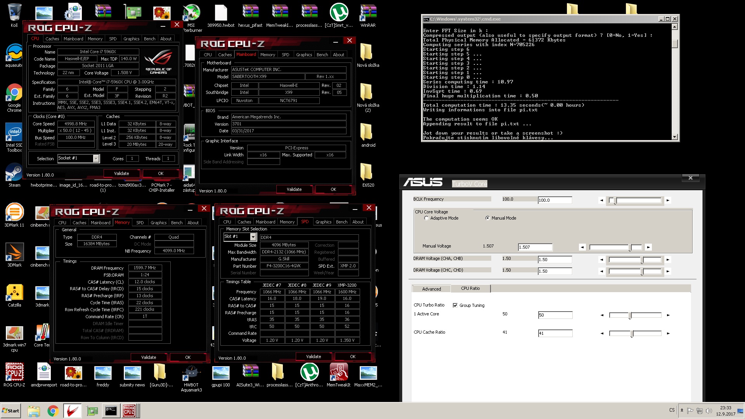Click Chrome icon in the taskbar
Screen dimensions: 745x419
(x=53, y=411)
